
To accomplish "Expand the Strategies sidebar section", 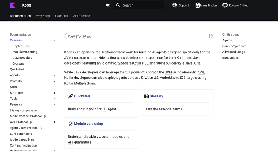I will click(54, 93).
